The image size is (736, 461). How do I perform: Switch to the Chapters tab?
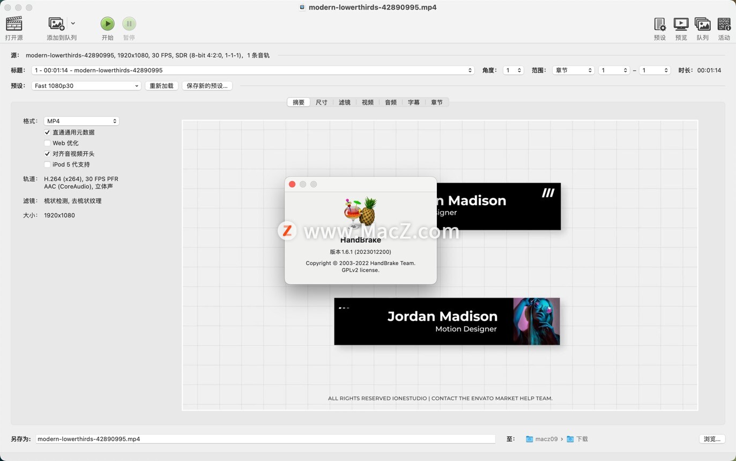[437, 102]
